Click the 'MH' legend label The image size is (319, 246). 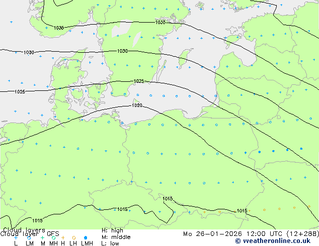click(x=53, y=243)
